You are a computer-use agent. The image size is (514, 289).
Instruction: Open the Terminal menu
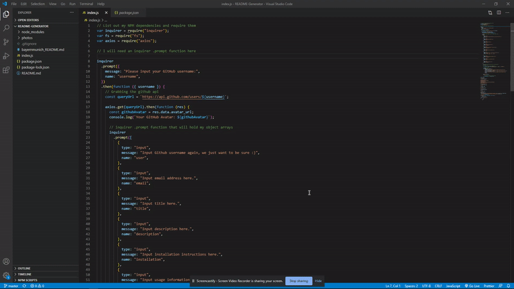click(86, 4)
